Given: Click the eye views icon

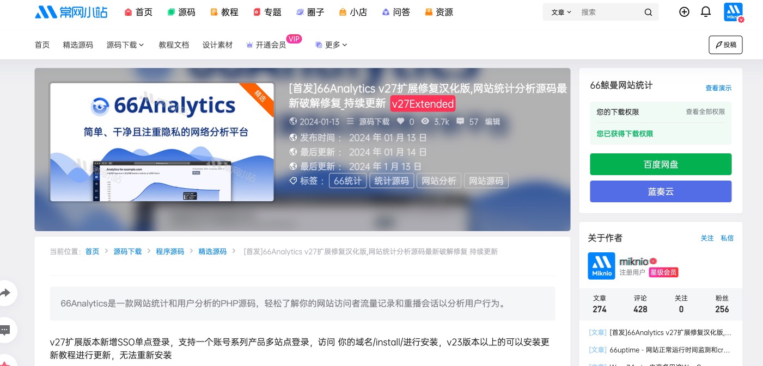Looking at the screenshot, I should pos(425,122).
